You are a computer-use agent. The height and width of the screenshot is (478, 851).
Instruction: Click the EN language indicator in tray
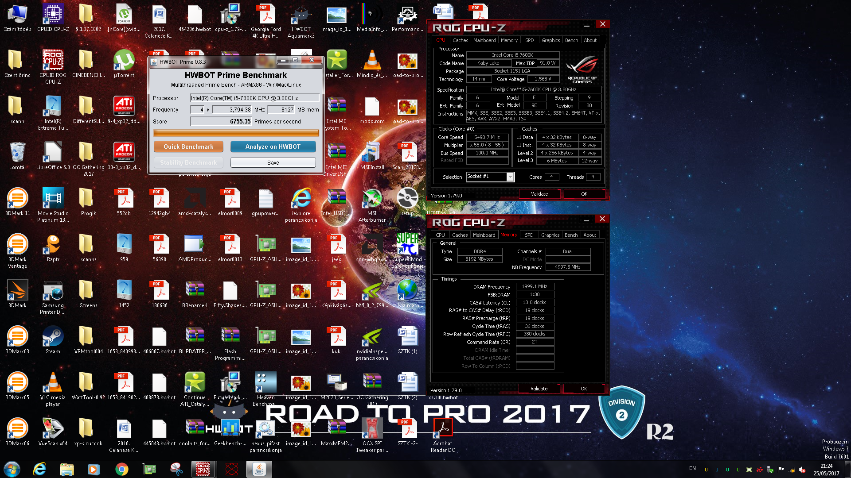692,468
